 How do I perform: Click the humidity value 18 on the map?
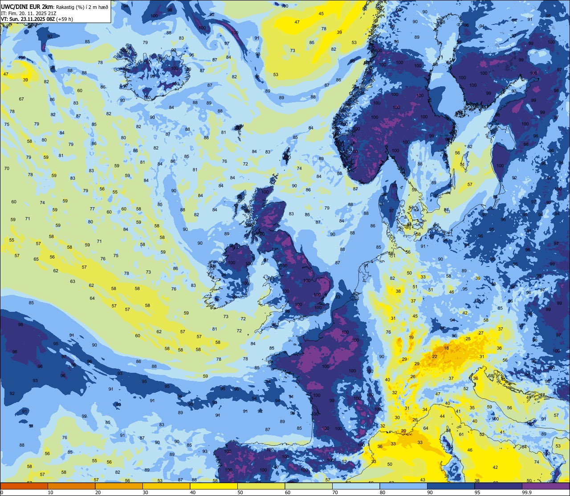click(x=446, y=348)
